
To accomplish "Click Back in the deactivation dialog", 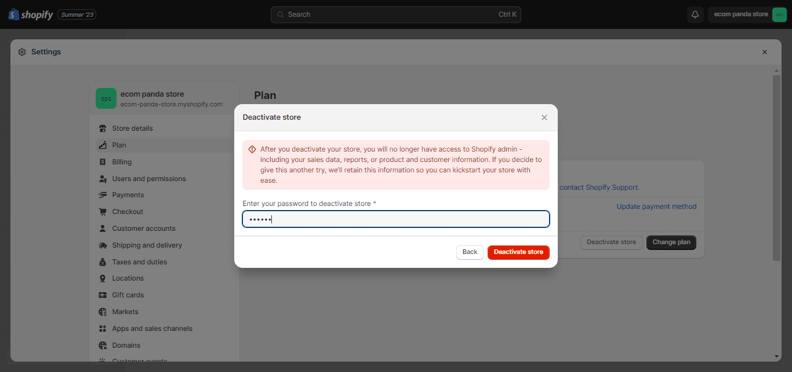I will click(x=470, y=252).
